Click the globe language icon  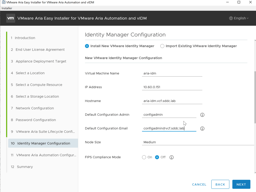click(x=231, y=18)
